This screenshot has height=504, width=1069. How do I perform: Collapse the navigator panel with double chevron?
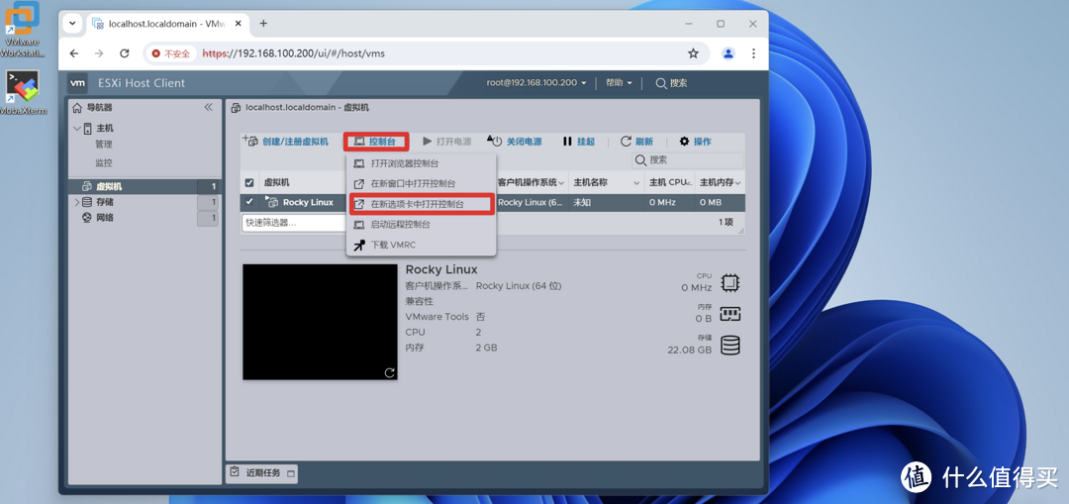tap(209, 108)
